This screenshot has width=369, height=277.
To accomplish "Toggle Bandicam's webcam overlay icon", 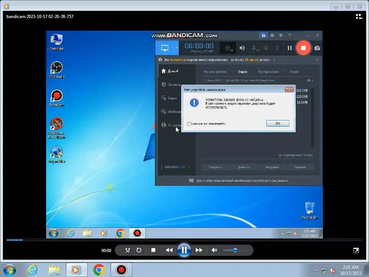I will 228,48.
